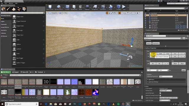This screenshot has height=106, width=189.
Task: Open the Show viewport dropdown
Action: click(66, 13)
